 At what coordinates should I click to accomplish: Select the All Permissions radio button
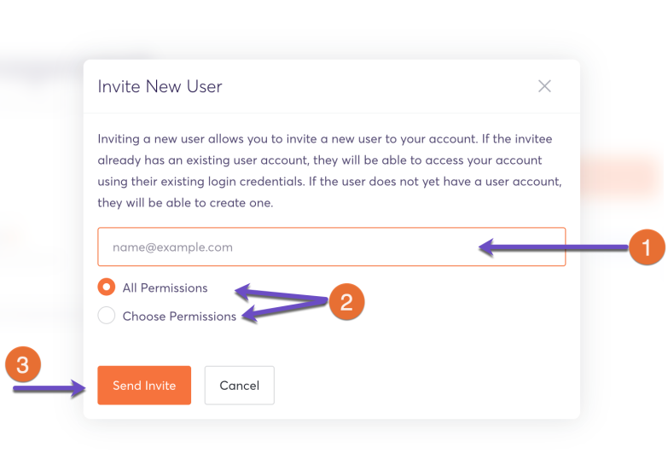pos(107,288)
